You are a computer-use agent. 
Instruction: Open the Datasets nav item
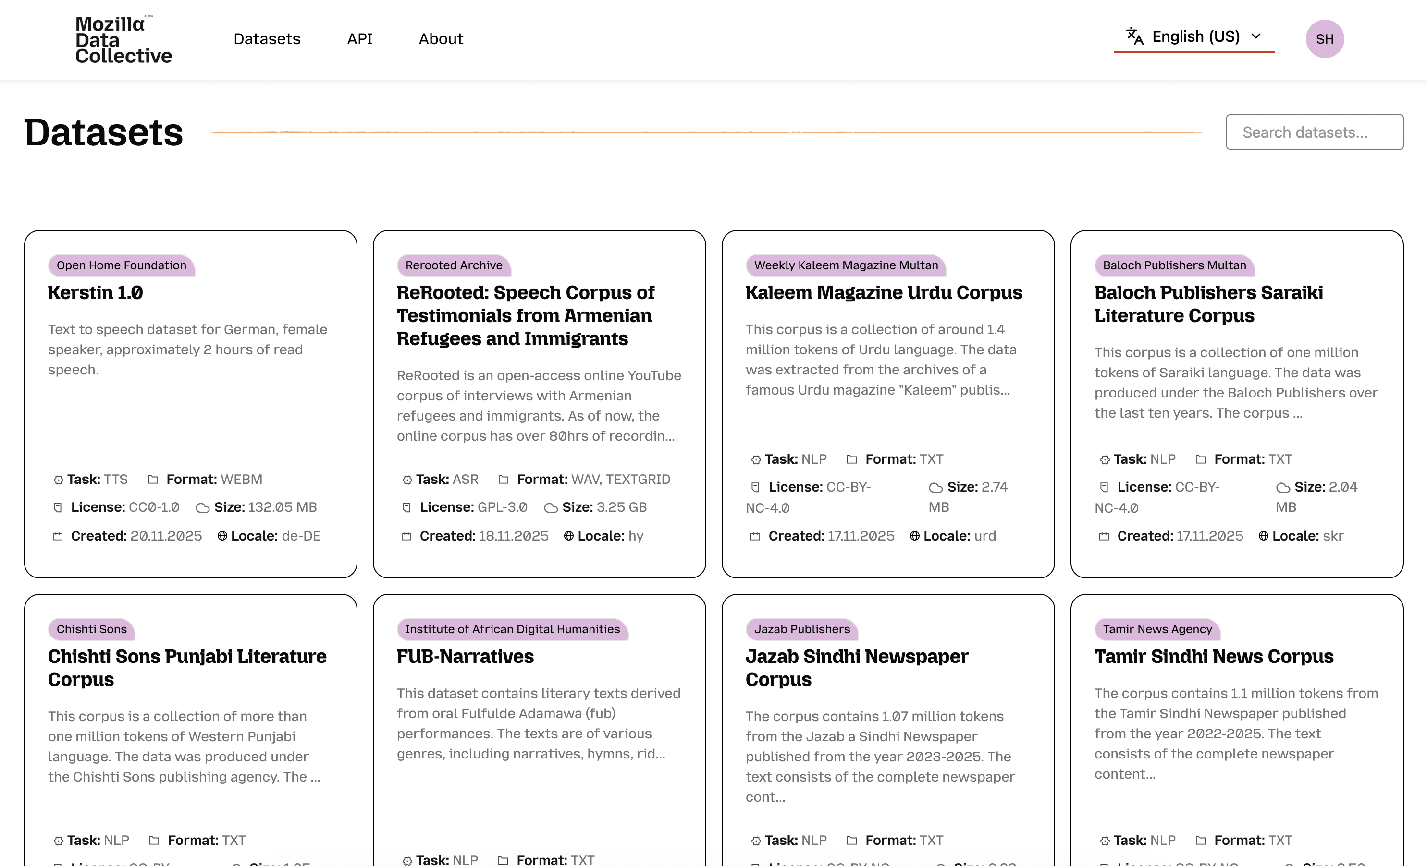tap(267, 39)
